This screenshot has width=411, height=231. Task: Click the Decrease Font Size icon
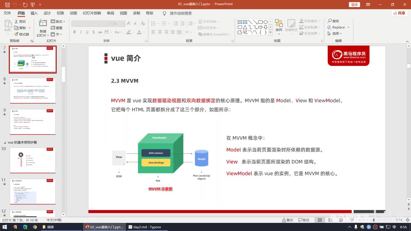point(135,24)
